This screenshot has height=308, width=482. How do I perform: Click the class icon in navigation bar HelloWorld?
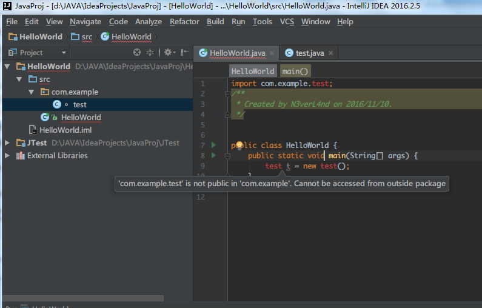pyautogui.click(x=105, y=36)
